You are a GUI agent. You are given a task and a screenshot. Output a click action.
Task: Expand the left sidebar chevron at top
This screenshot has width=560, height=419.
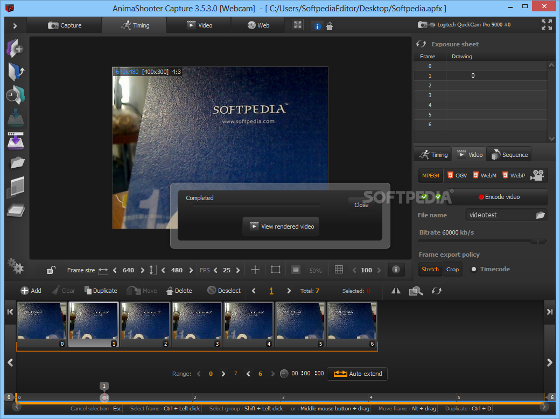[x=15, y=26]
